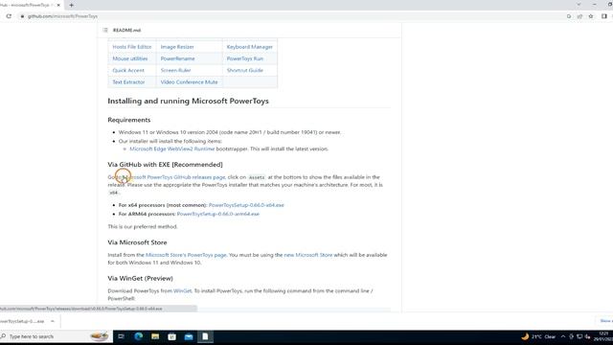Viewport: 613px width, 345px height.
Task: Click the 'Via GitHub with EXE [Recommended]' heading
Action: click(165, 164)
